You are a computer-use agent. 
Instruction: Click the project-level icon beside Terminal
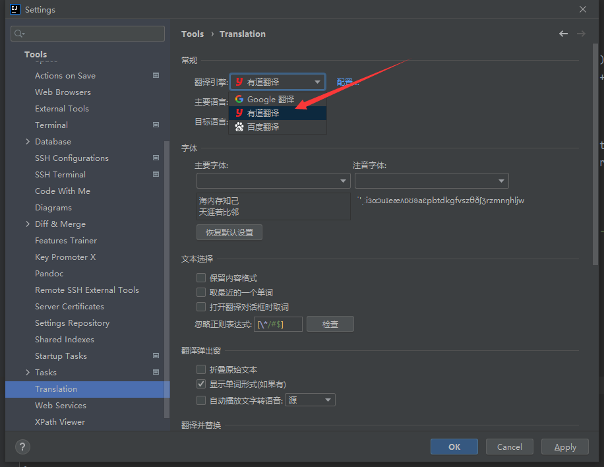tap(156, 125)
